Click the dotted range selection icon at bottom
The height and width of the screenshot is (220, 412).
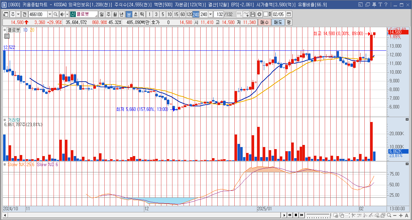347,215
